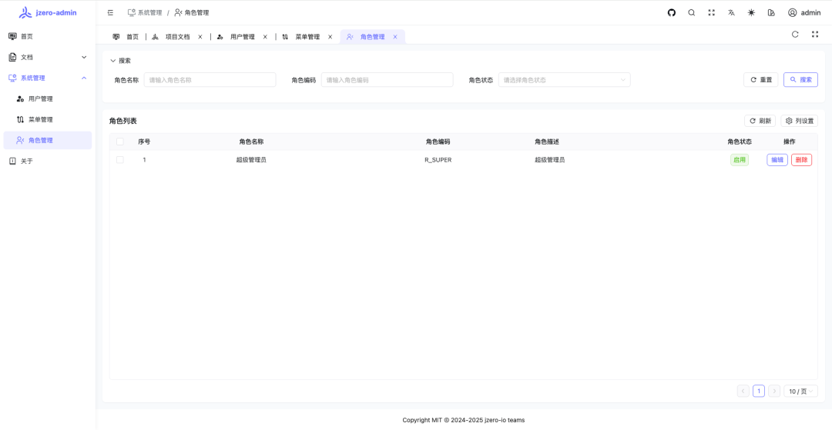
Task: Click the 首页 sidebar monitor icon
Action: (13, 37)
